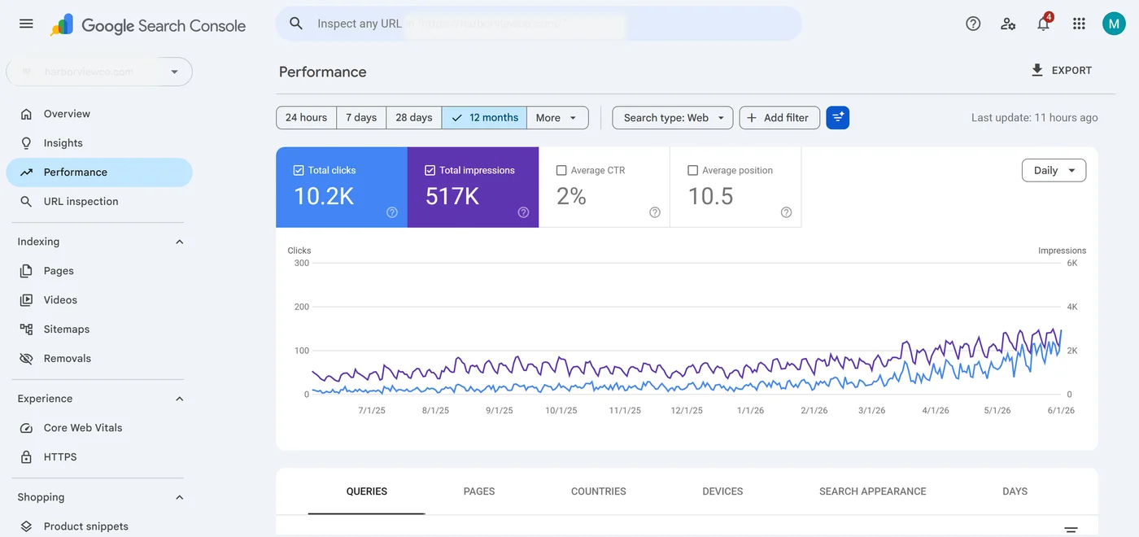Viewport: 1139px width, 537px height.
Task: Open Core Web Vitals report
Action: pos(99,428)
